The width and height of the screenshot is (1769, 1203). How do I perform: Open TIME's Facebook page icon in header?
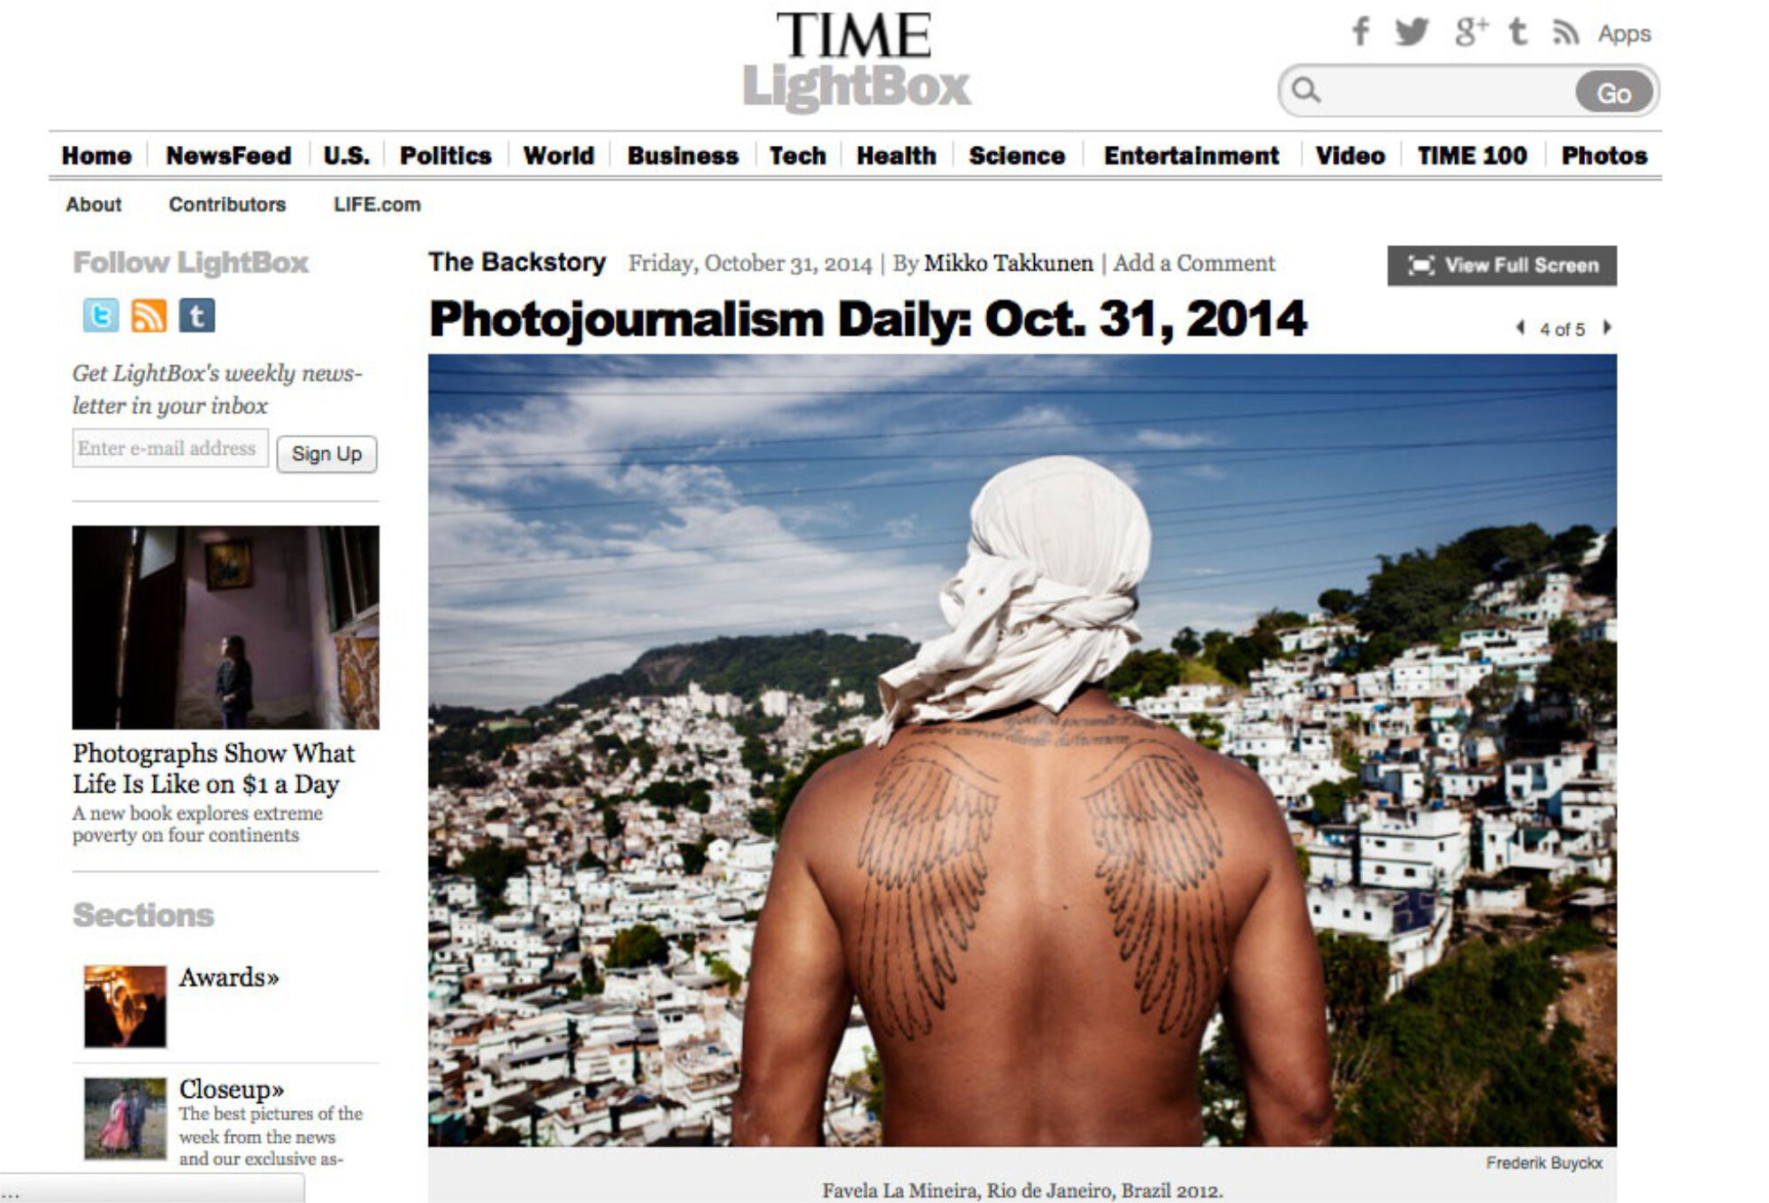[1361, 32]
